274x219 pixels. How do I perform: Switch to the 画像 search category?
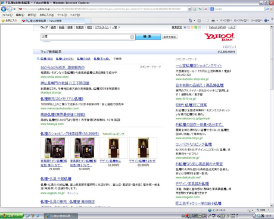[x=53, y=27]
